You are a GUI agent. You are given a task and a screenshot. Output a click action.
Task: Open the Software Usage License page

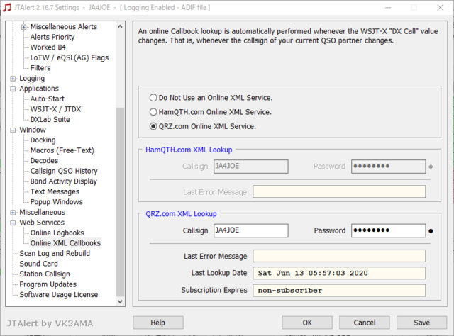pyautogui.click(x=59, y=295)
